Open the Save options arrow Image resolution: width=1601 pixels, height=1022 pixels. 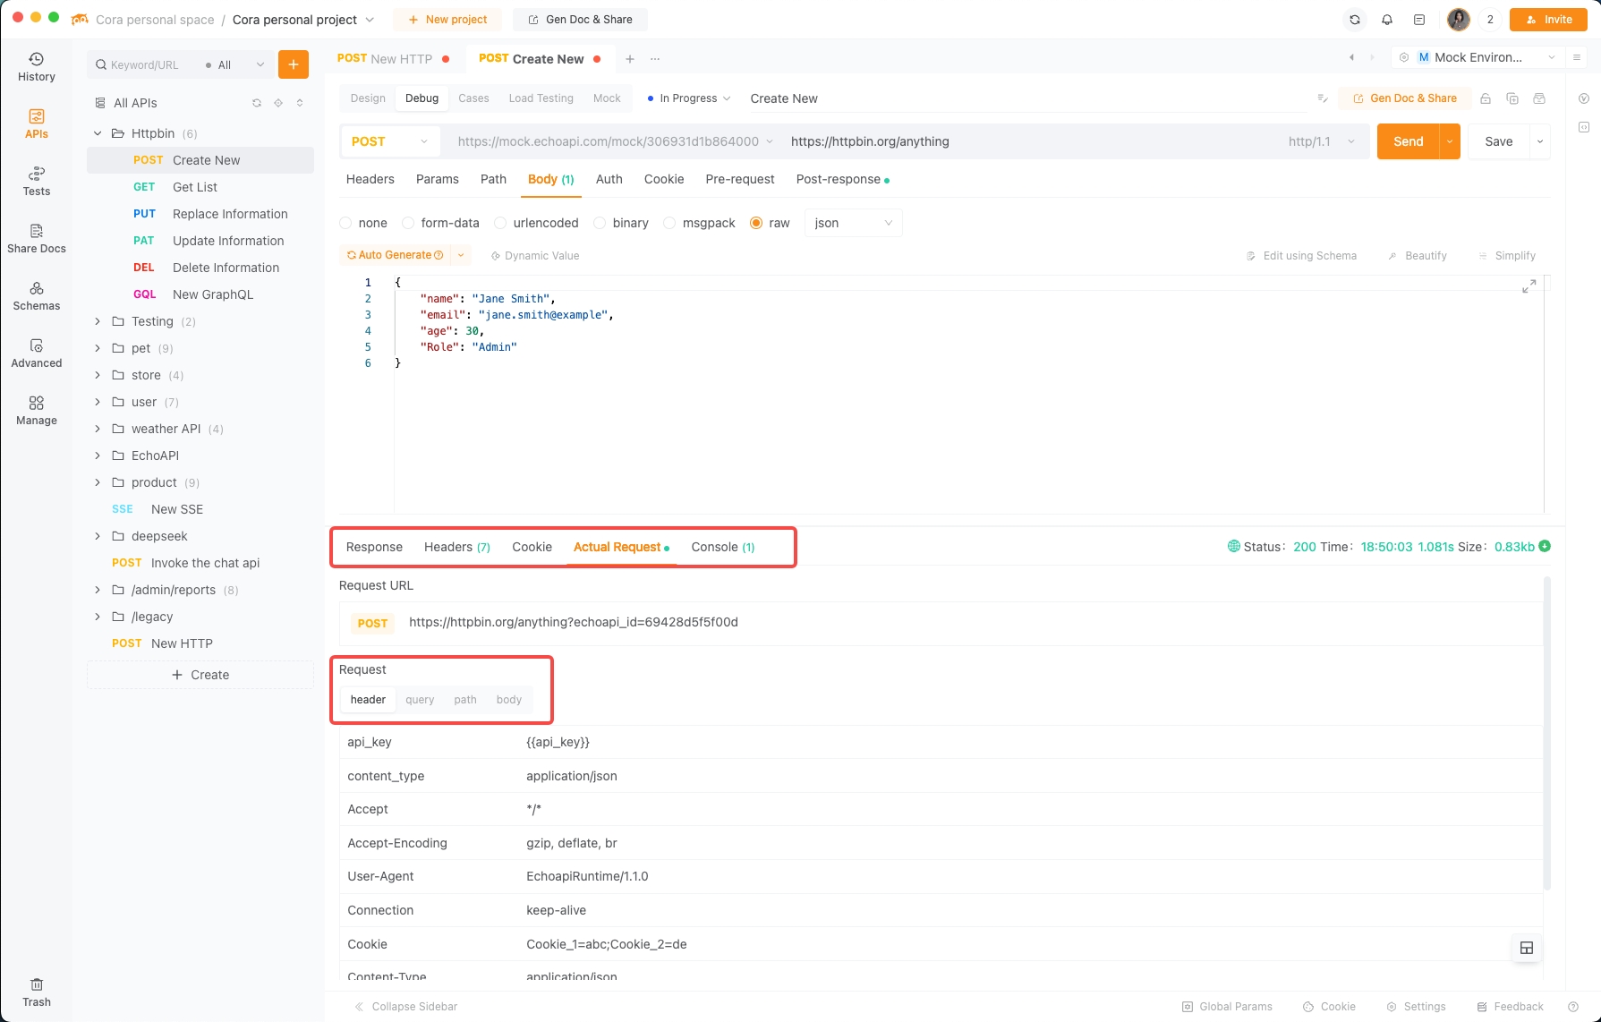tap(1540, 141)
